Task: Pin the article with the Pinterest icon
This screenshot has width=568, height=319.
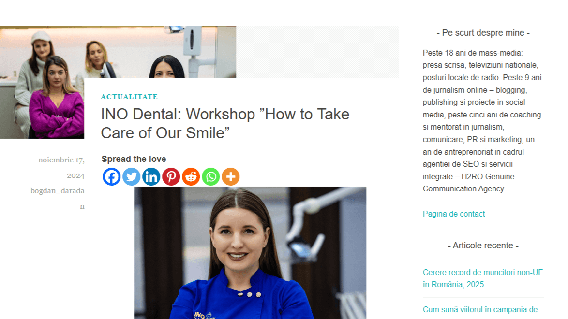Action: [171, 177]
